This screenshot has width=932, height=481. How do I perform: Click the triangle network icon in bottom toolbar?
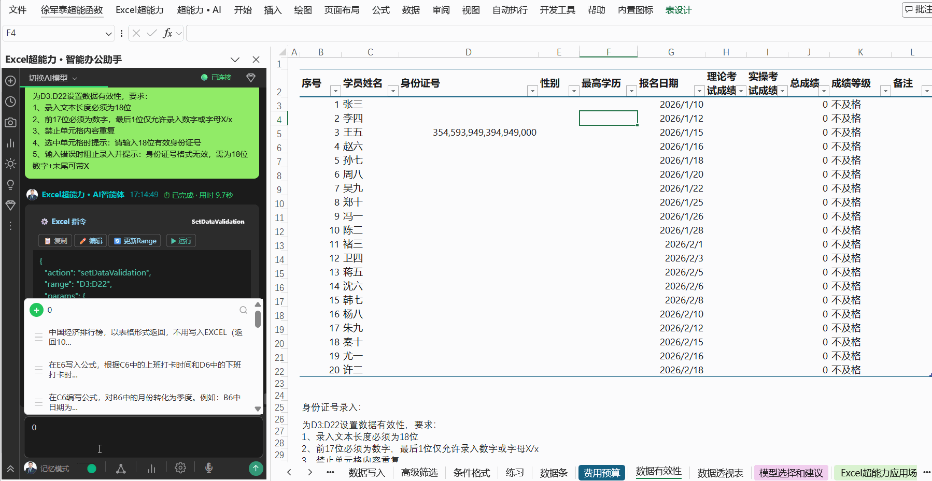(121, 468)
